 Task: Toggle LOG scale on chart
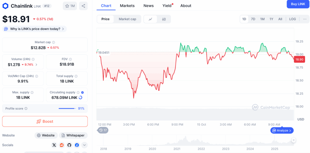(292, 19)
